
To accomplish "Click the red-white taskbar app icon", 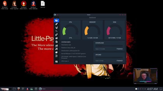I will click(x=19, y=89).
